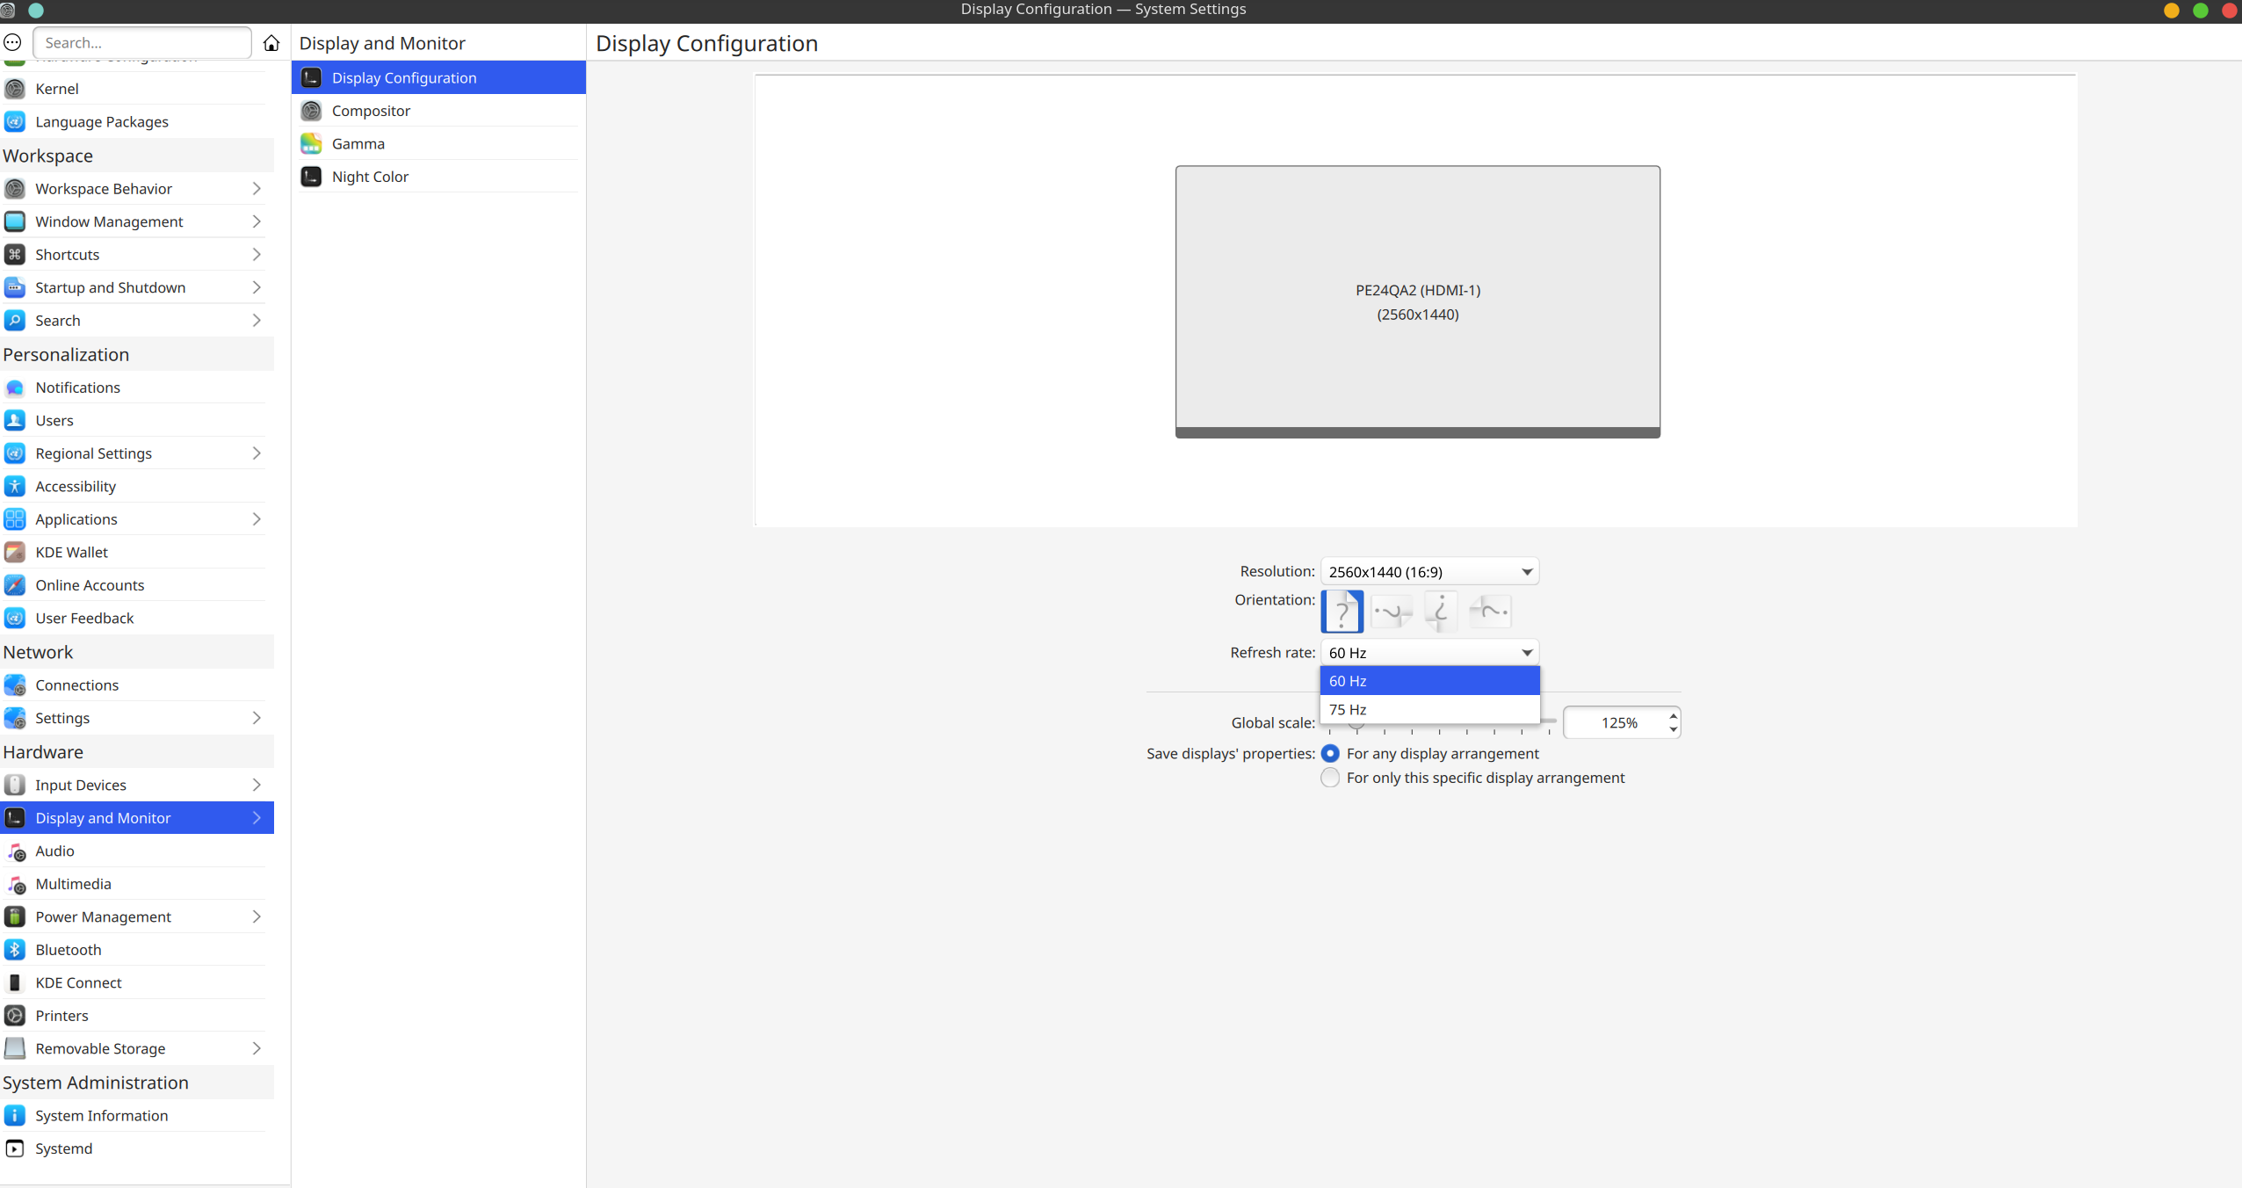Increase global scale with up arrow
Viewport: 2242px width, 1188px height.
click(1673, 716)
